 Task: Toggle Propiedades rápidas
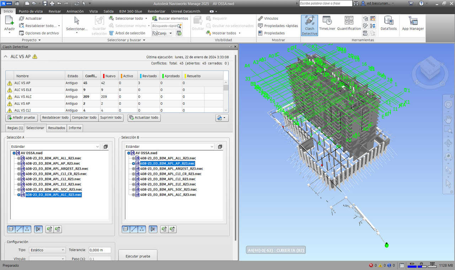(x=278, y=26)
